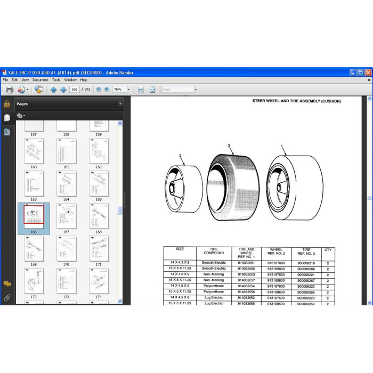The image size is (373, 373).
Task: Open the Attachments paperclip icon
Action: point(7,297)
